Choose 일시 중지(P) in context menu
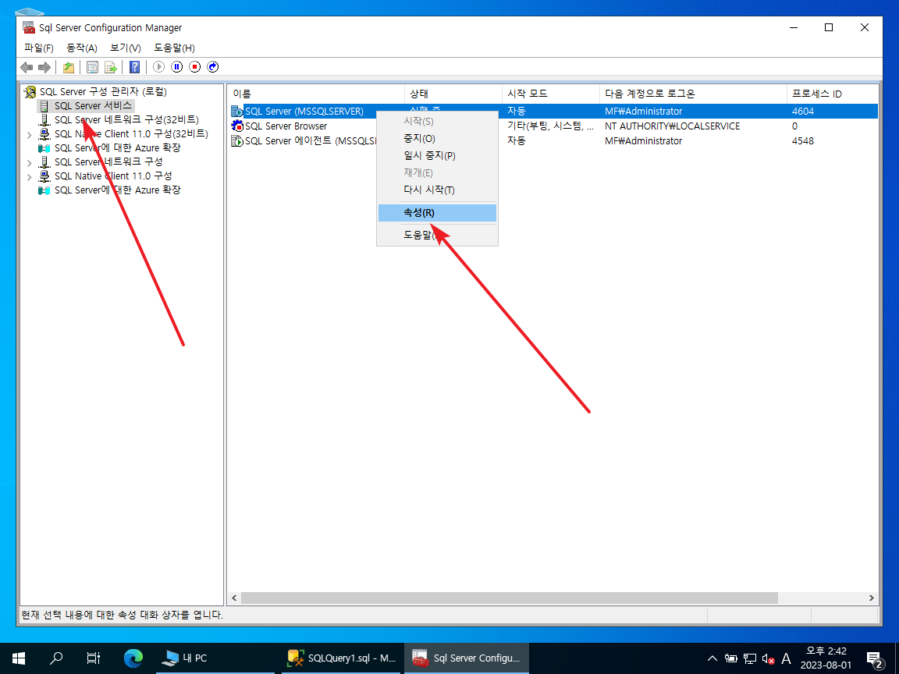 click(x=437, y=156)
